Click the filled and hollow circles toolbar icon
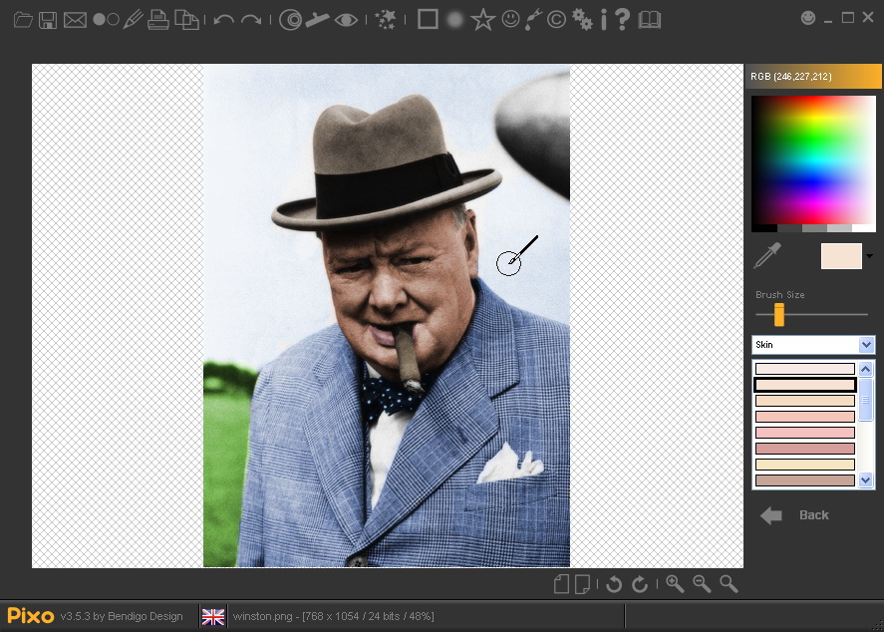The image size is (884, 632). pyautogui.click(x=106, y=20)
